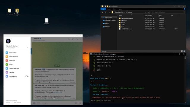
Task: Open recent locations dropdown in Explorer
Action: click(x=108, y=12)
